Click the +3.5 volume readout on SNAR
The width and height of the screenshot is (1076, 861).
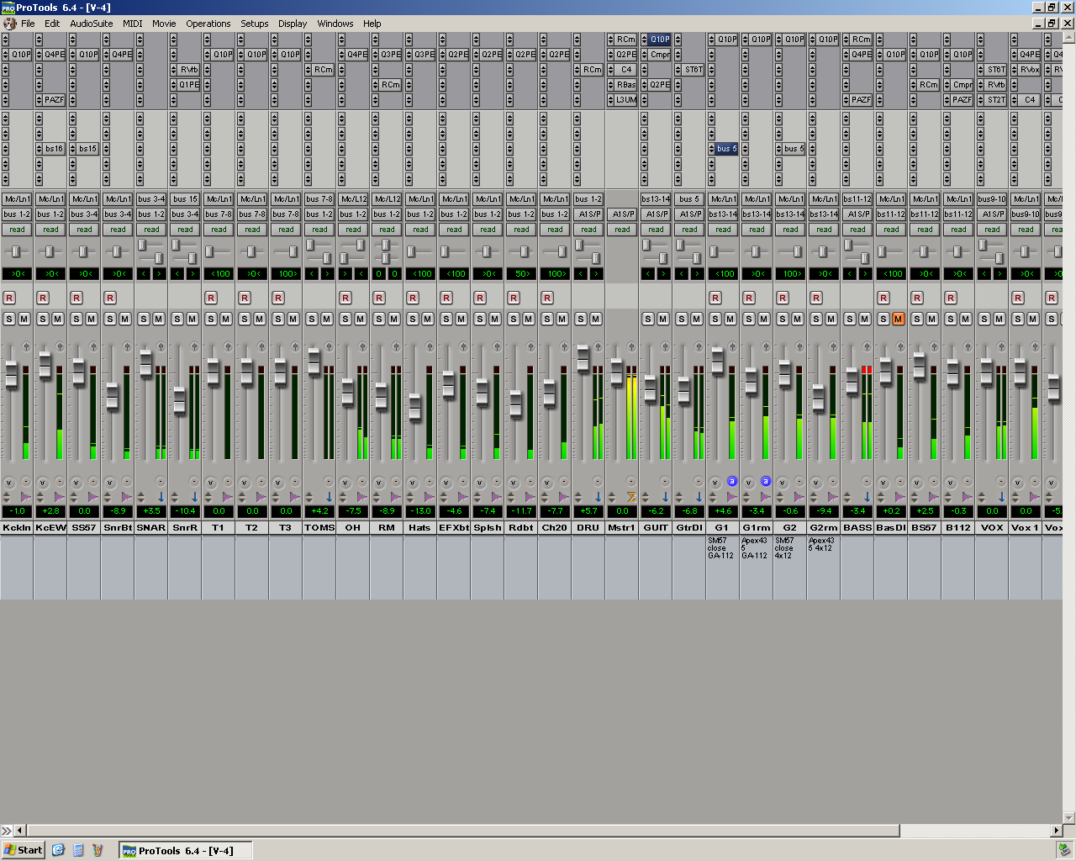pos(151,511)
